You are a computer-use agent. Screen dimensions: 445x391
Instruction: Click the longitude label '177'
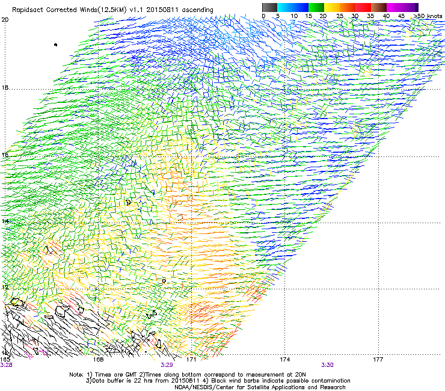(x=378, y=360)
